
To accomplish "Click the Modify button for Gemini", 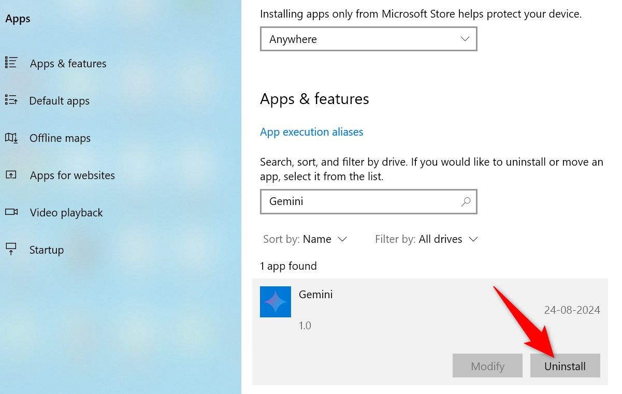I will click(487, 366).
